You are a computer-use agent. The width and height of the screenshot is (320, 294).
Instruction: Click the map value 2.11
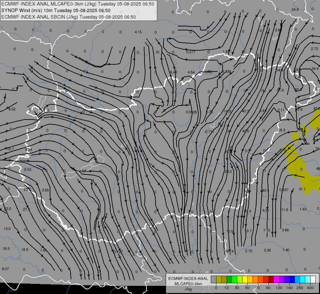coord(281,110)
